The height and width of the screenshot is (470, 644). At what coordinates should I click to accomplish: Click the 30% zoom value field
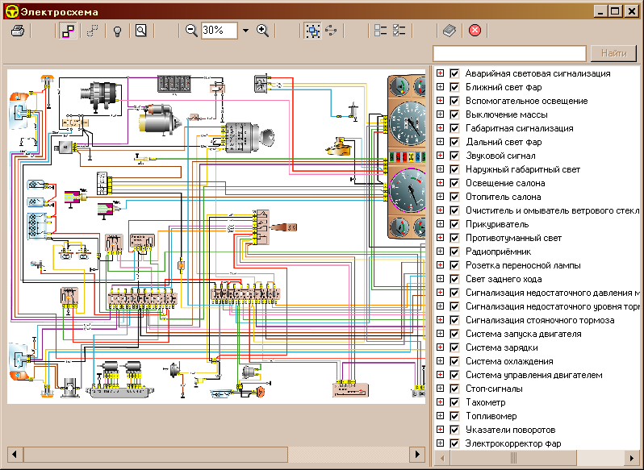click(x=219, y=31)
